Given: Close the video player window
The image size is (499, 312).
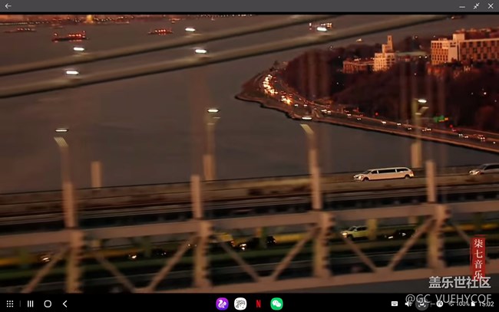Looking at the screenshot, I should point(491,6).
